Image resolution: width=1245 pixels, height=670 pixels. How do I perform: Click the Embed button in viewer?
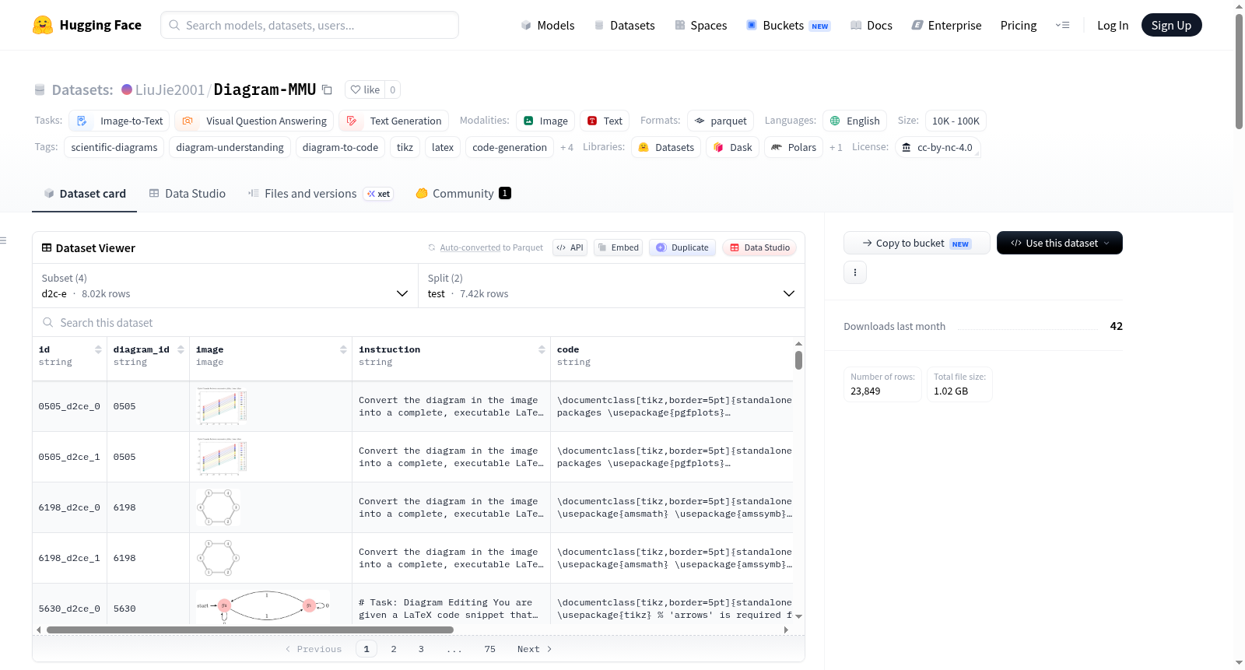[618, 247]
